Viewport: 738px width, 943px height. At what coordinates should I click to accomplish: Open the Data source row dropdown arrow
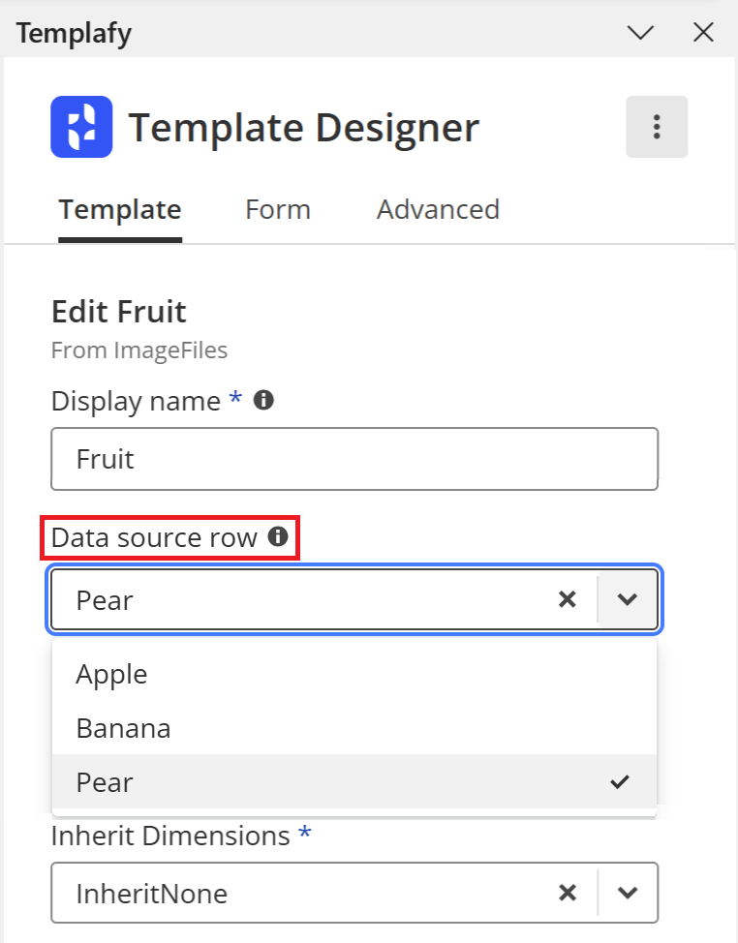tap(628, 599)
